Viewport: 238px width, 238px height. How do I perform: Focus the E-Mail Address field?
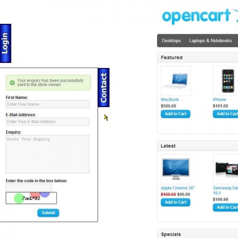point(48,122)
